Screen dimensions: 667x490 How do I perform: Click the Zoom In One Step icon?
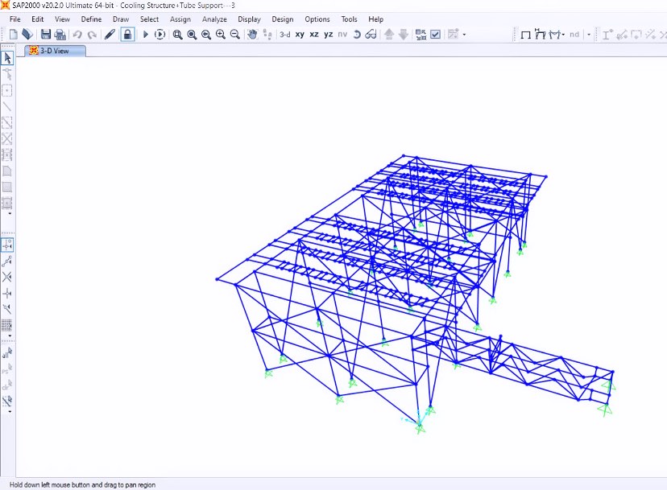(x=220, y=35)
